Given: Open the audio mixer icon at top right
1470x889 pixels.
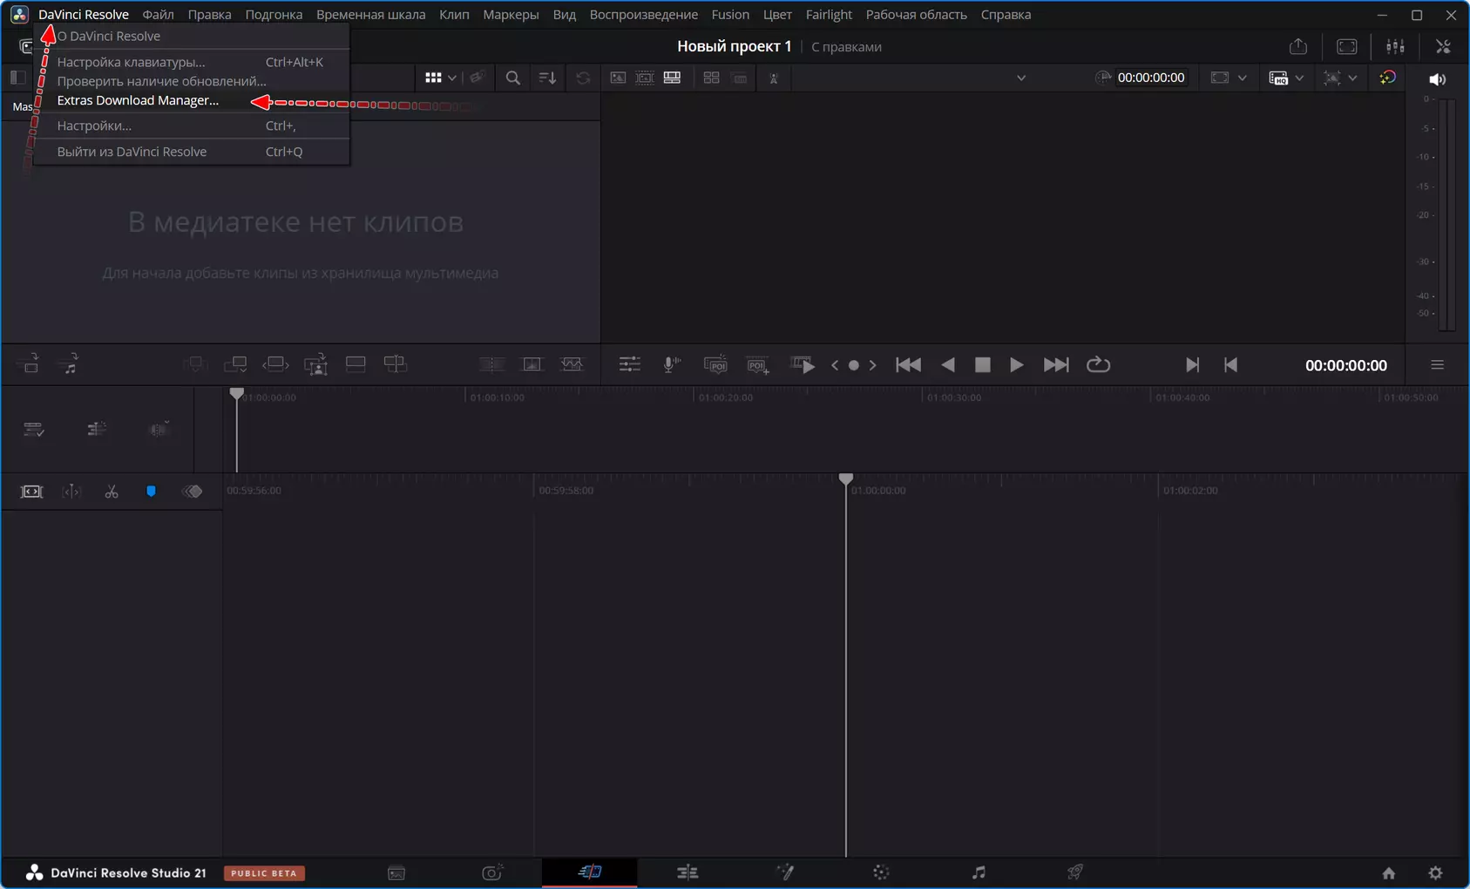Looking at the screenshot, I should coord(1395,46).
